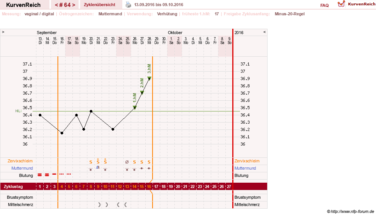Image resolution: width=376 pixels, height=216 pixels.
Task: Click the heavy bleeding symbol on cycle day 1
Action: [x=40, y=175]
